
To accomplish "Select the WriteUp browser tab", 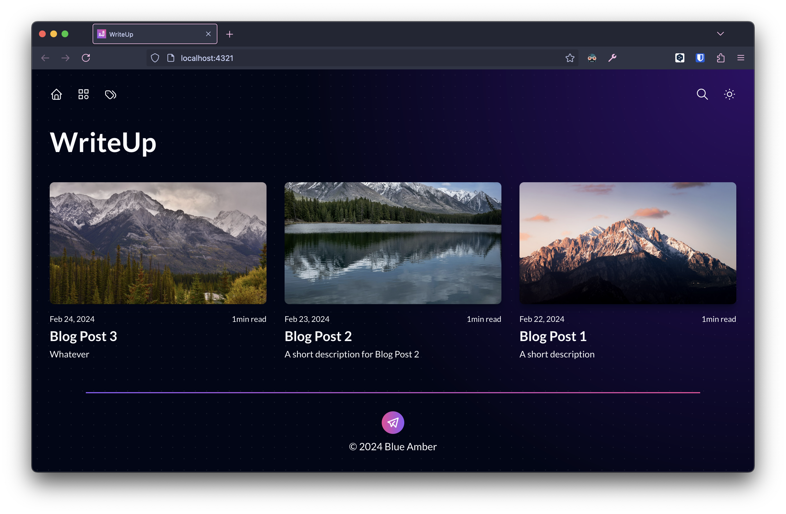I will click(x=154, y=34).
